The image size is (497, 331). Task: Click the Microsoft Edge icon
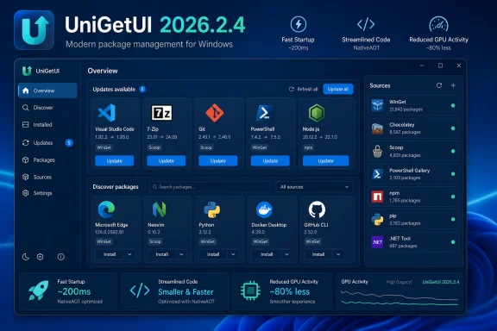click(x=106, y=209)
